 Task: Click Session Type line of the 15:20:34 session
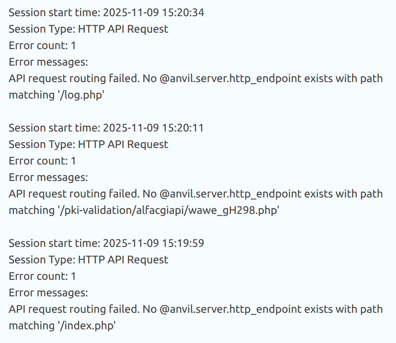pos(88,29)
